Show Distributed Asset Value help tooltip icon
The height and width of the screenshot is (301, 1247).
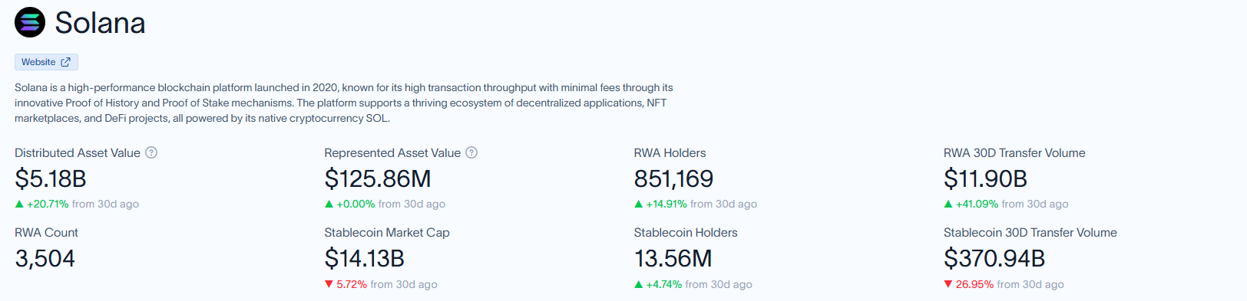[x=151, y=152]
